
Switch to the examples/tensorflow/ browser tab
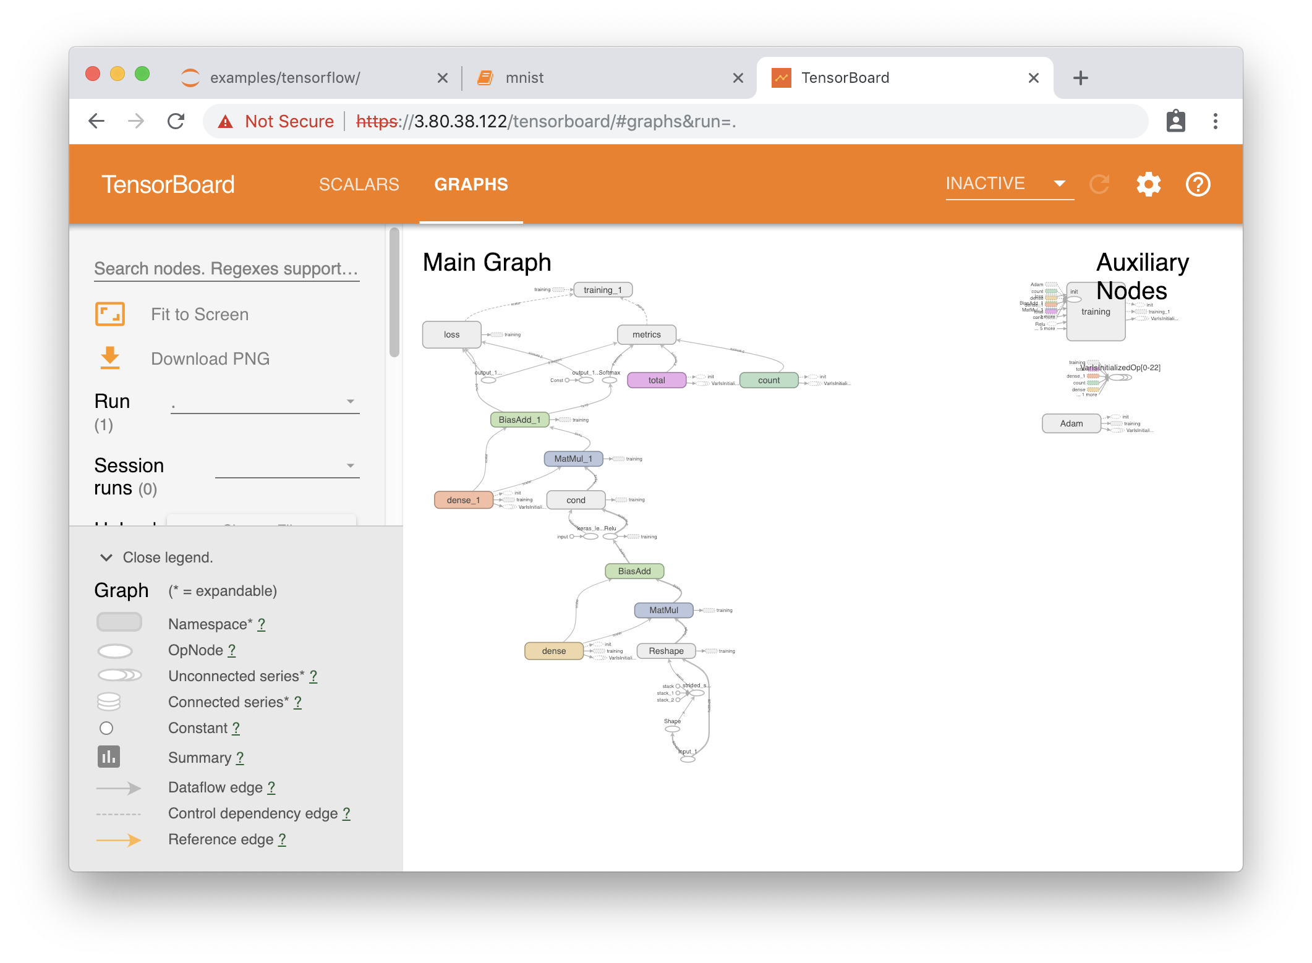(x=313, y=78)
